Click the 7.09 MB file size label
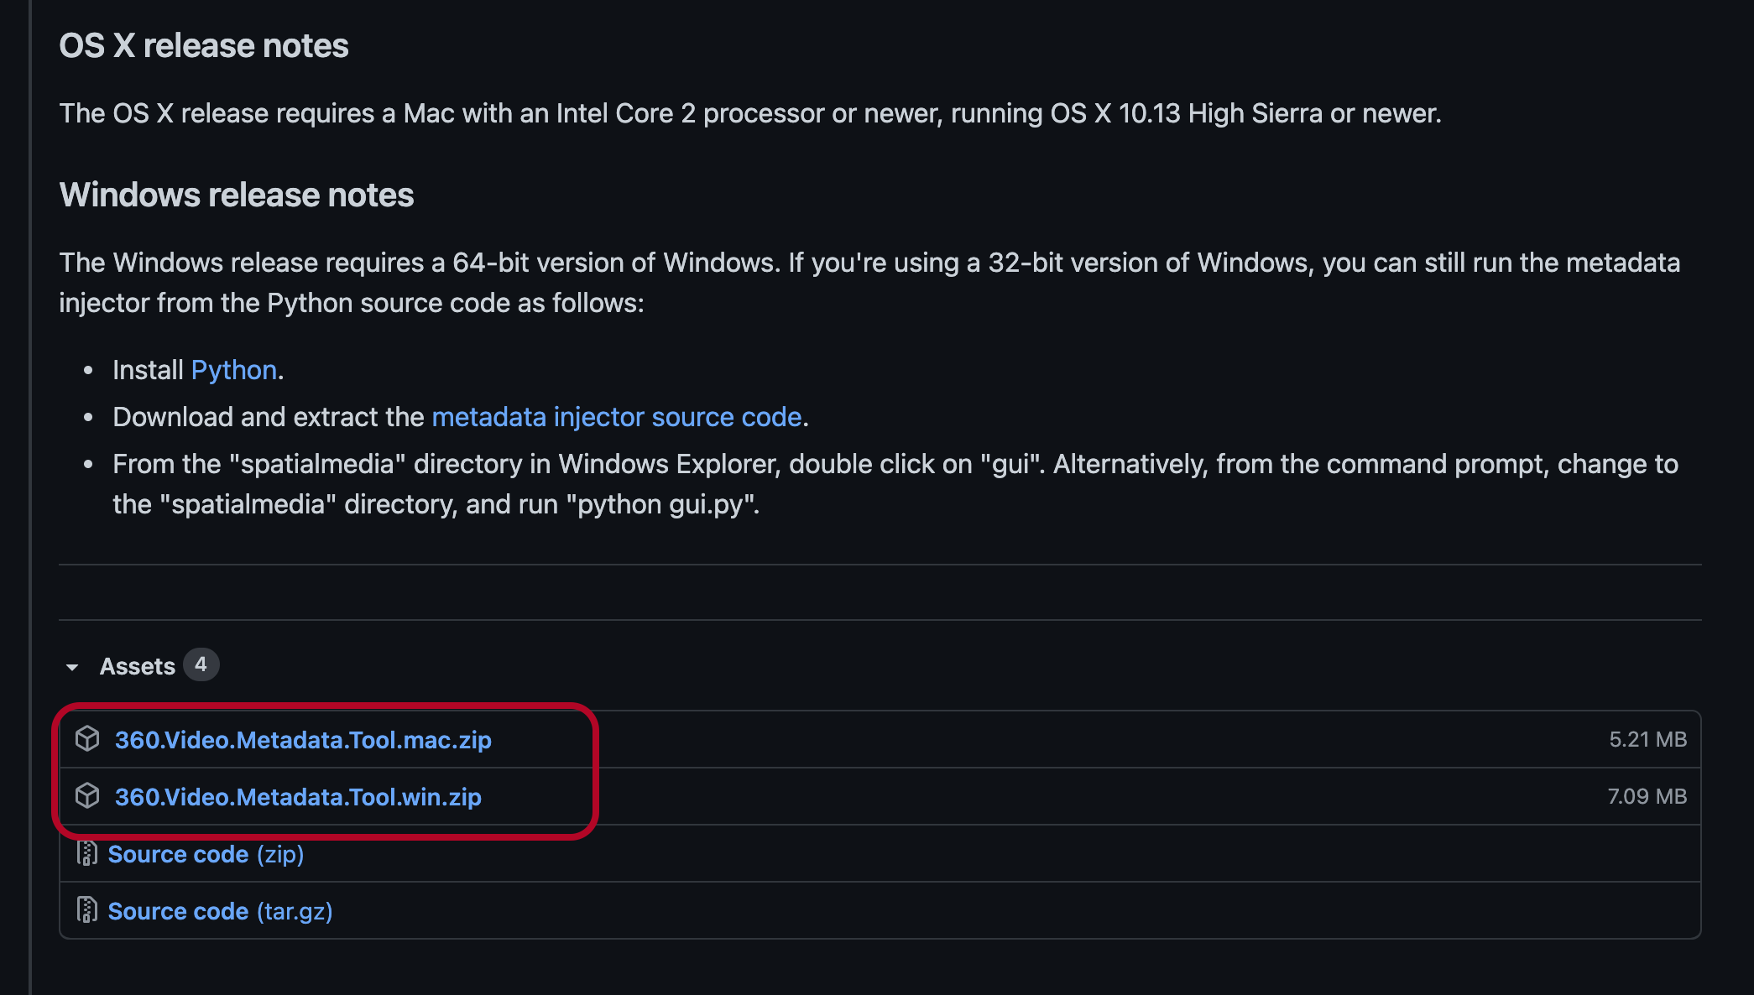This screenshot has width=1754, height=995. click(x=1647, y=796)
